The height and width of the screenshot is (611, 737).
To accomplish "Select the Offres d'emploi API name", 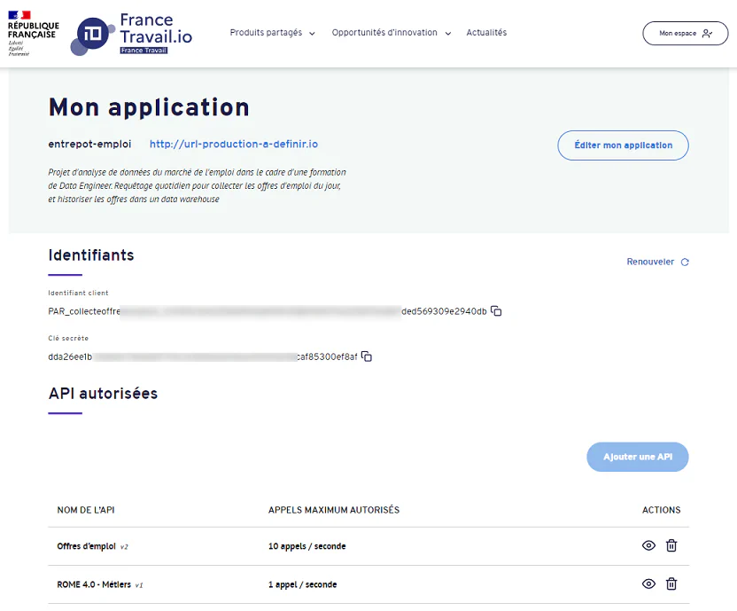I will (x=87, y=546).
